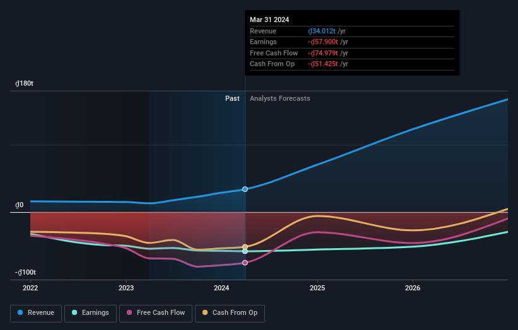Toggle the Cash From Op legend button
The height and width of the screenshot is (330, 518).
point(230,313)
